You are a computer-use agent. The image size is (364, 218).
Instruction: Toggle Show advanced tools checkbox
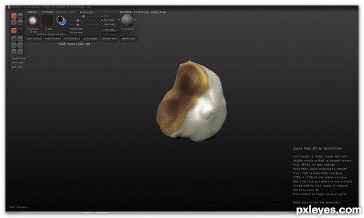39,35
